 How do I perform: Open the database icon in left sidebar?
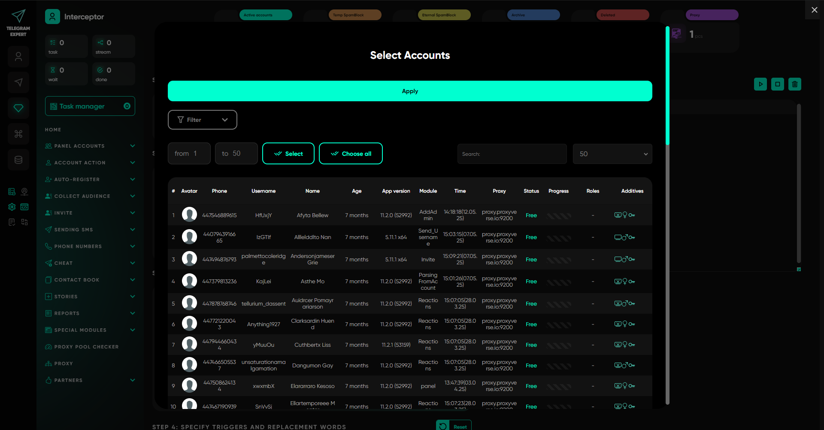[18, 160]
